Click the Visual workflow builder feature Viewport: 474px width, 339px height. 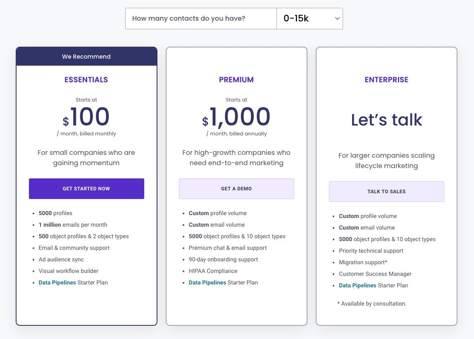(x=68, y=271)
